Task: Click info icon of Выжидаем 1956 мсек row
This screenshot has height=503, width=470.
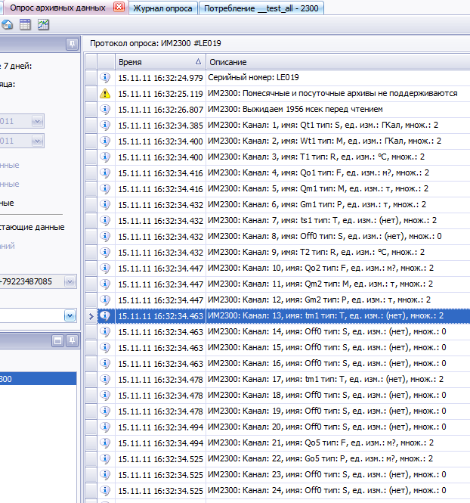Action: 105,110
